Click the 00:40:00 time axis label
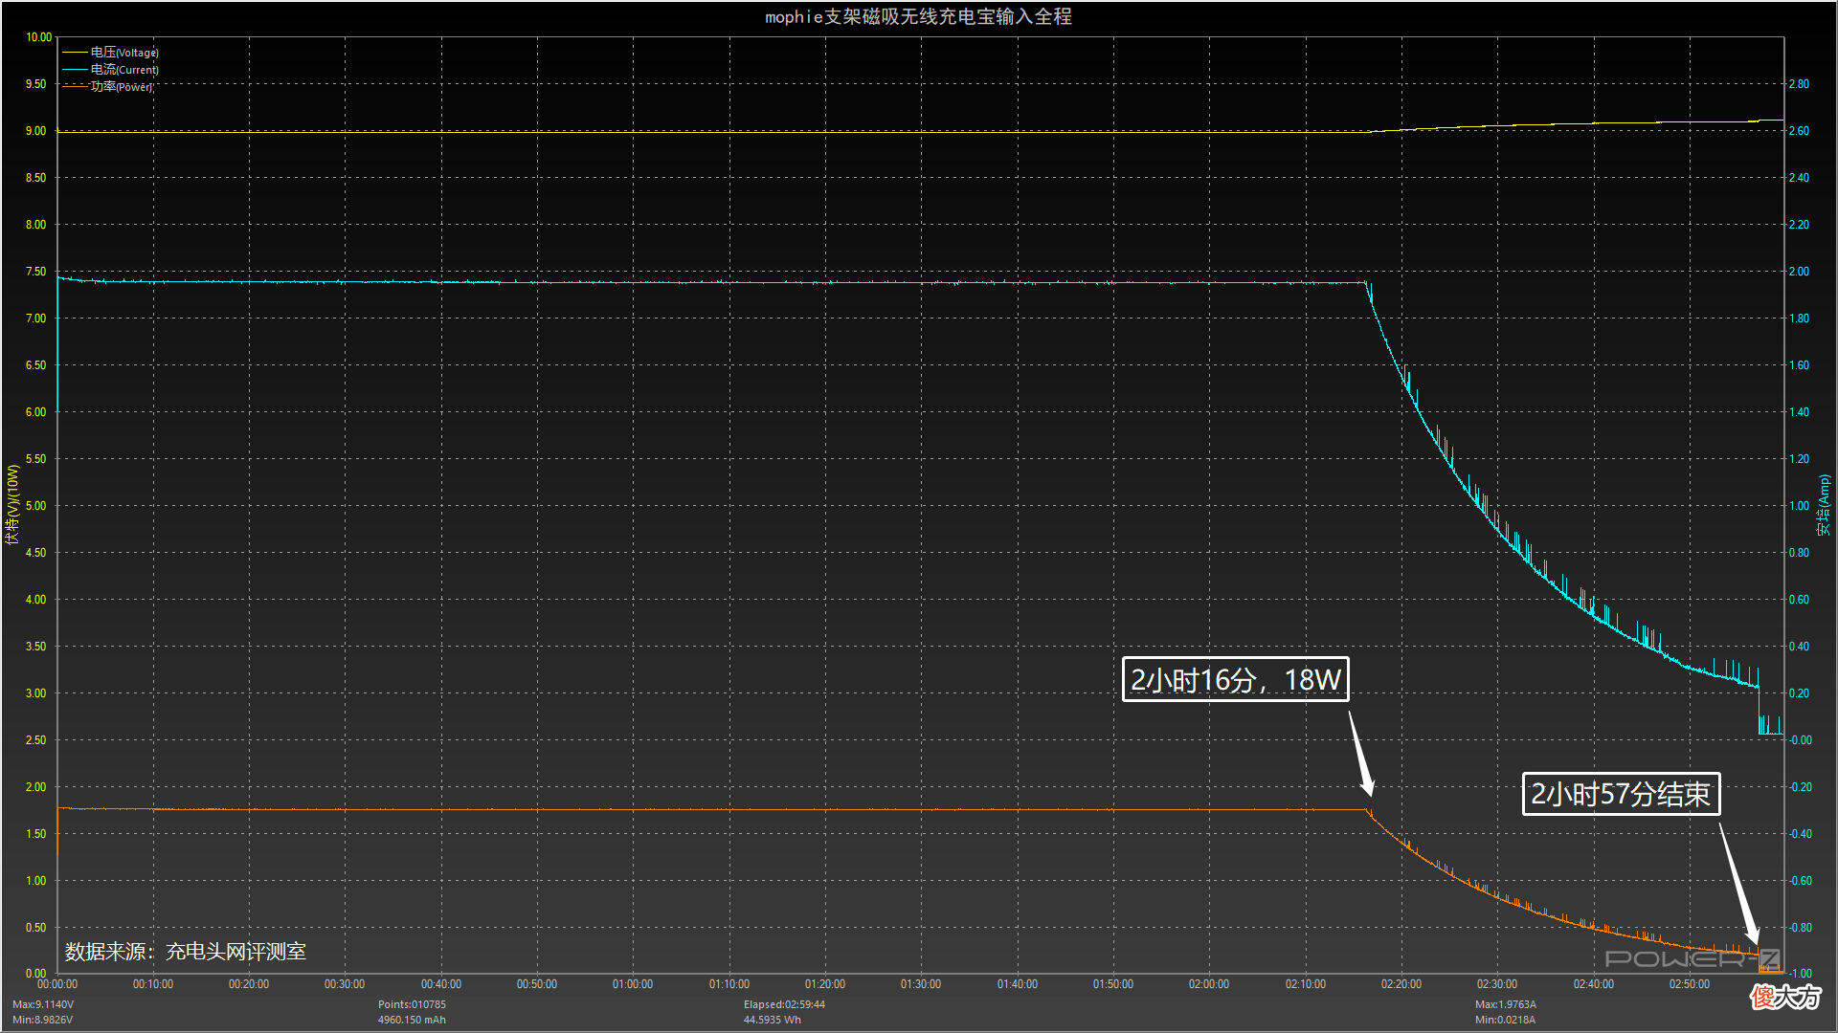The image size is (1838, 1033). point(441,984)
